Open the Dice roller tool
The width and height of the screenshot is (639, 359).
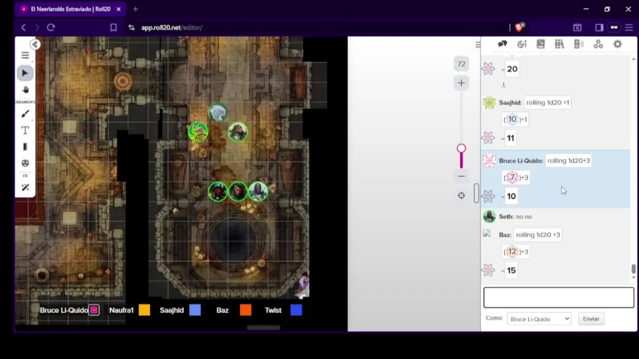point(25,163)
